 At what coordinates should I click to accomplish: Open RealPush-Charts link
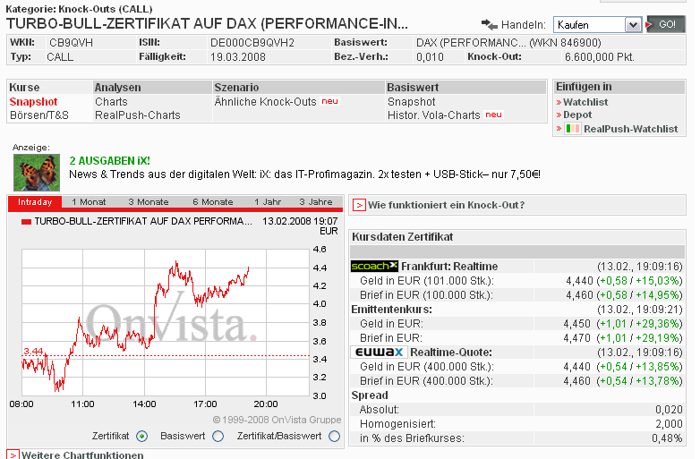138,115
